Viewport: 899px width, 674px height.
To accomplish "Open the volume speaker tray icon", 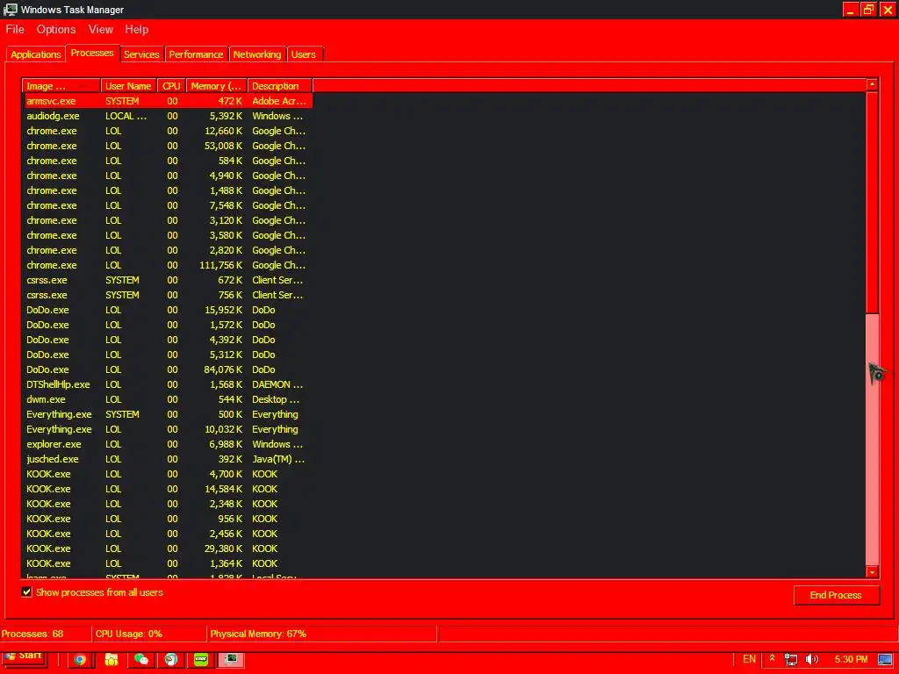I will click(812, 660).
